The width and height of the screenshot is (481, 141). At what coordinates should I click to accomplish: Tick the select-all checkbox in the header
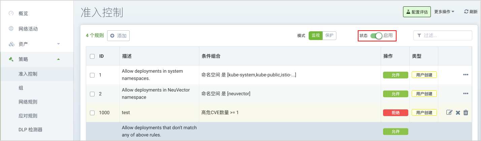(92, 56)
